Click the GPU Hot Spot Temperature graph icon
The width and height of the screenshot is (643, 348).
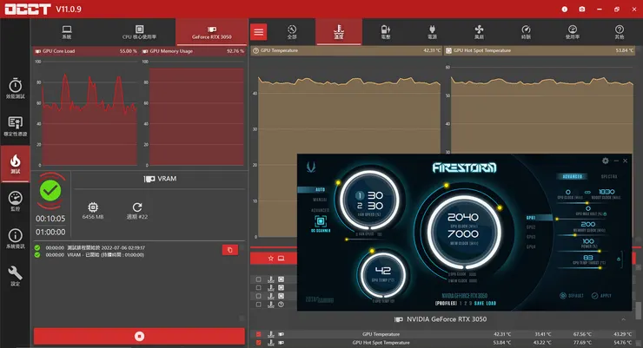tap(282, 343)
